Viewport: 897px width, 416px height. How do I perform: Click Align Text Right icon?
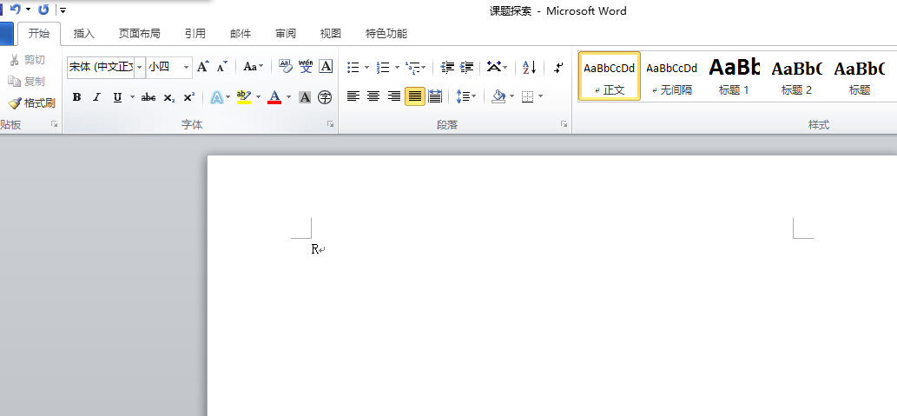point(394,96)
